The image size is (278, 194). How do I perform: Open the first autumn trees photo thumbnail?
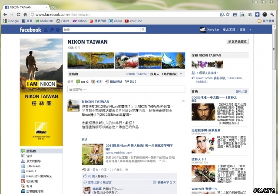click(79, 60)
